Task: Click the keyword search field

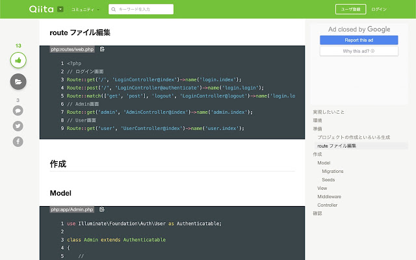Action: pyautogui.click(x=141, y=9)
